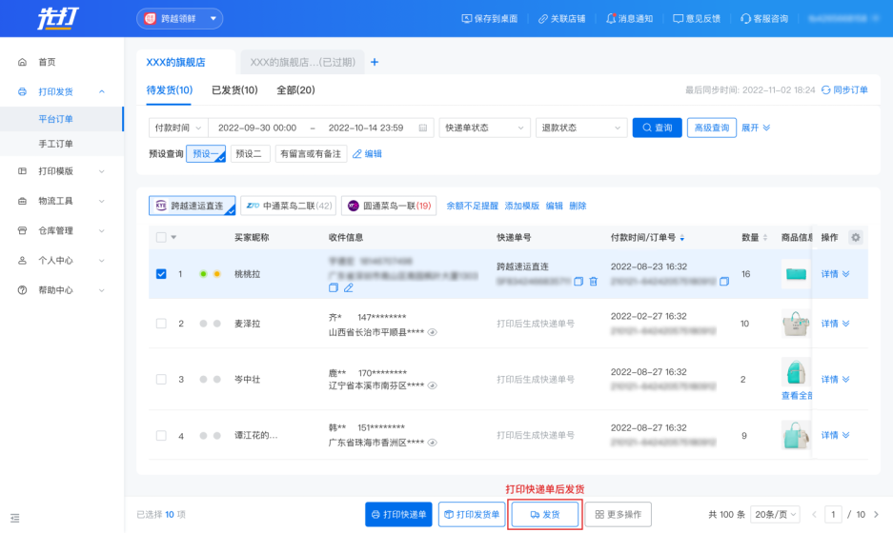The height and width of the screenshot is (533, 893).
Task: Switch to the 已发货(10) tab
Action: pyautogui.click(x=234, y=90)
